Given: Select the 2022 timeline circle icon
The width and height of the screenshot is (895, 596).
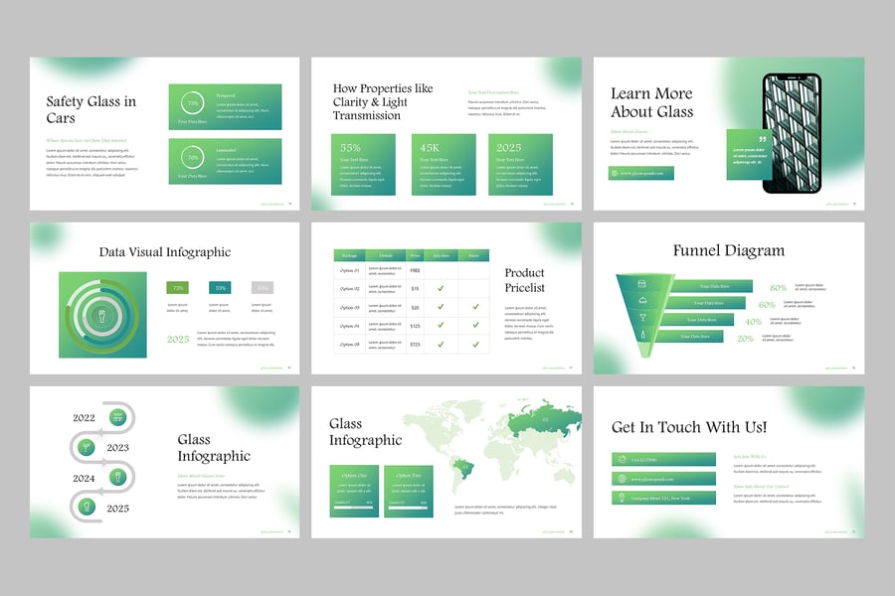Looking at the screenshot, I should 116,417.
